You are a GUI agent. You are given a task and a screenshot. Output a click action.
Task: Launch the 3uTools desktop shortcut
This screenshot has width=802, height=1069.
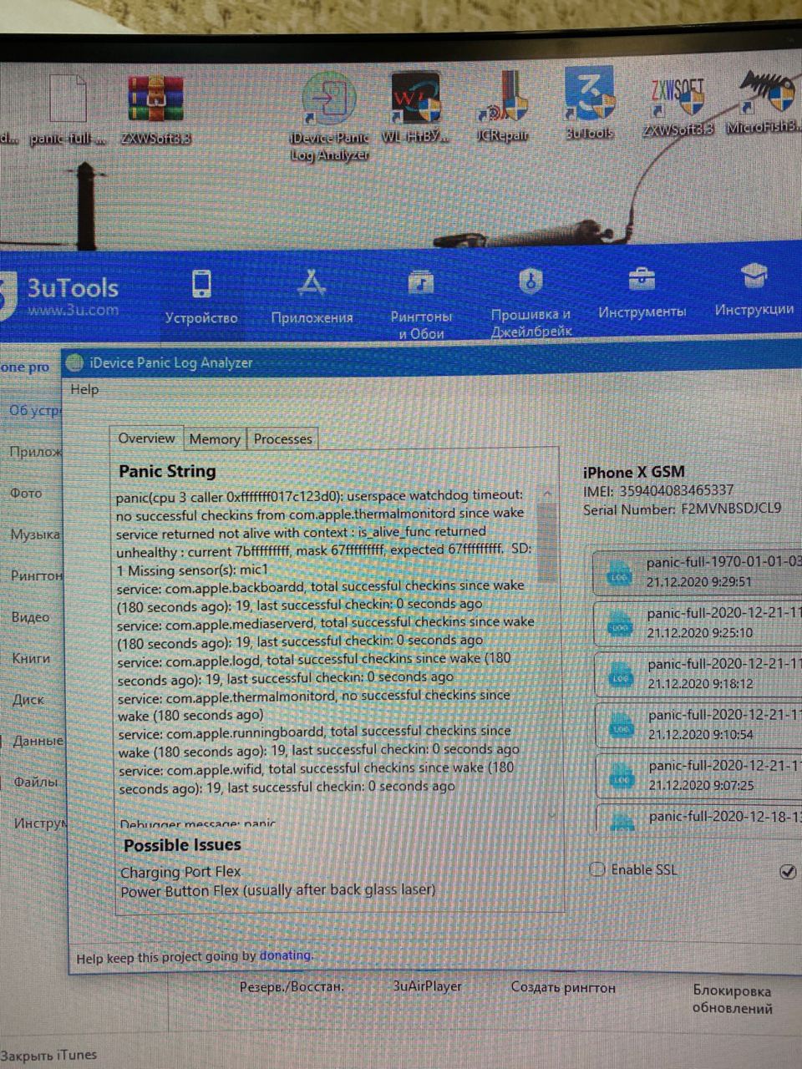(x=590, y=103)
